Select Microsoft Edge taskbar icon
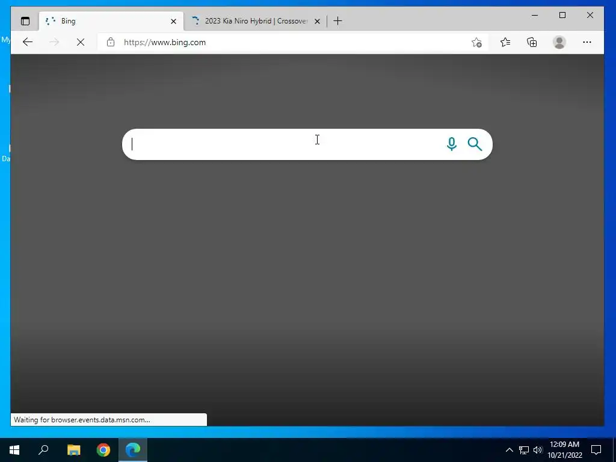Viewport: 616px width, 462px height. 133,450
